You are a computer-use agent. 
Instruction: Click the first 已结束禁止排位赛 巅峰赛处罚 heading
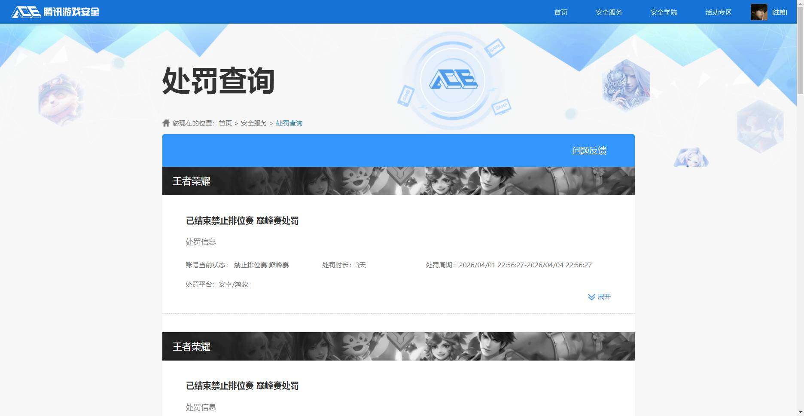242,221
